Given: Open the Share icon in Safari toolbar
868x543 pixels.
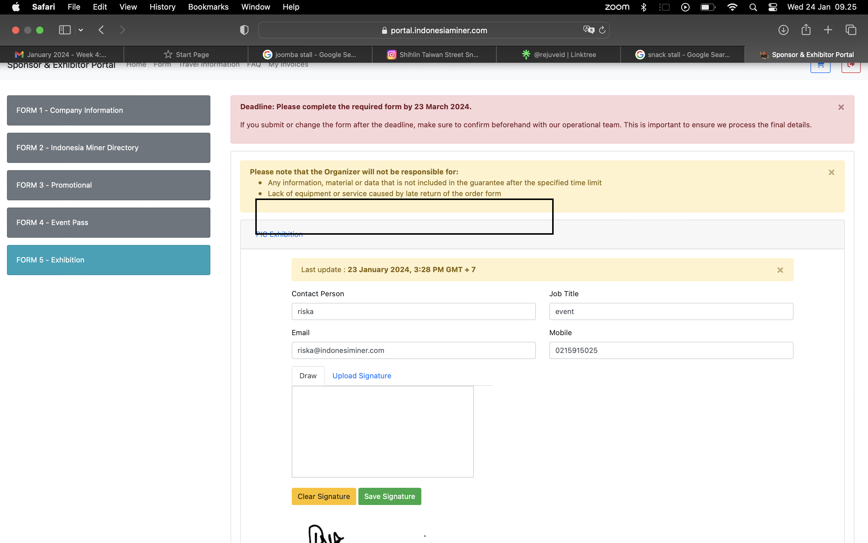Looking at the screenshot, I should tap(806, 30).
